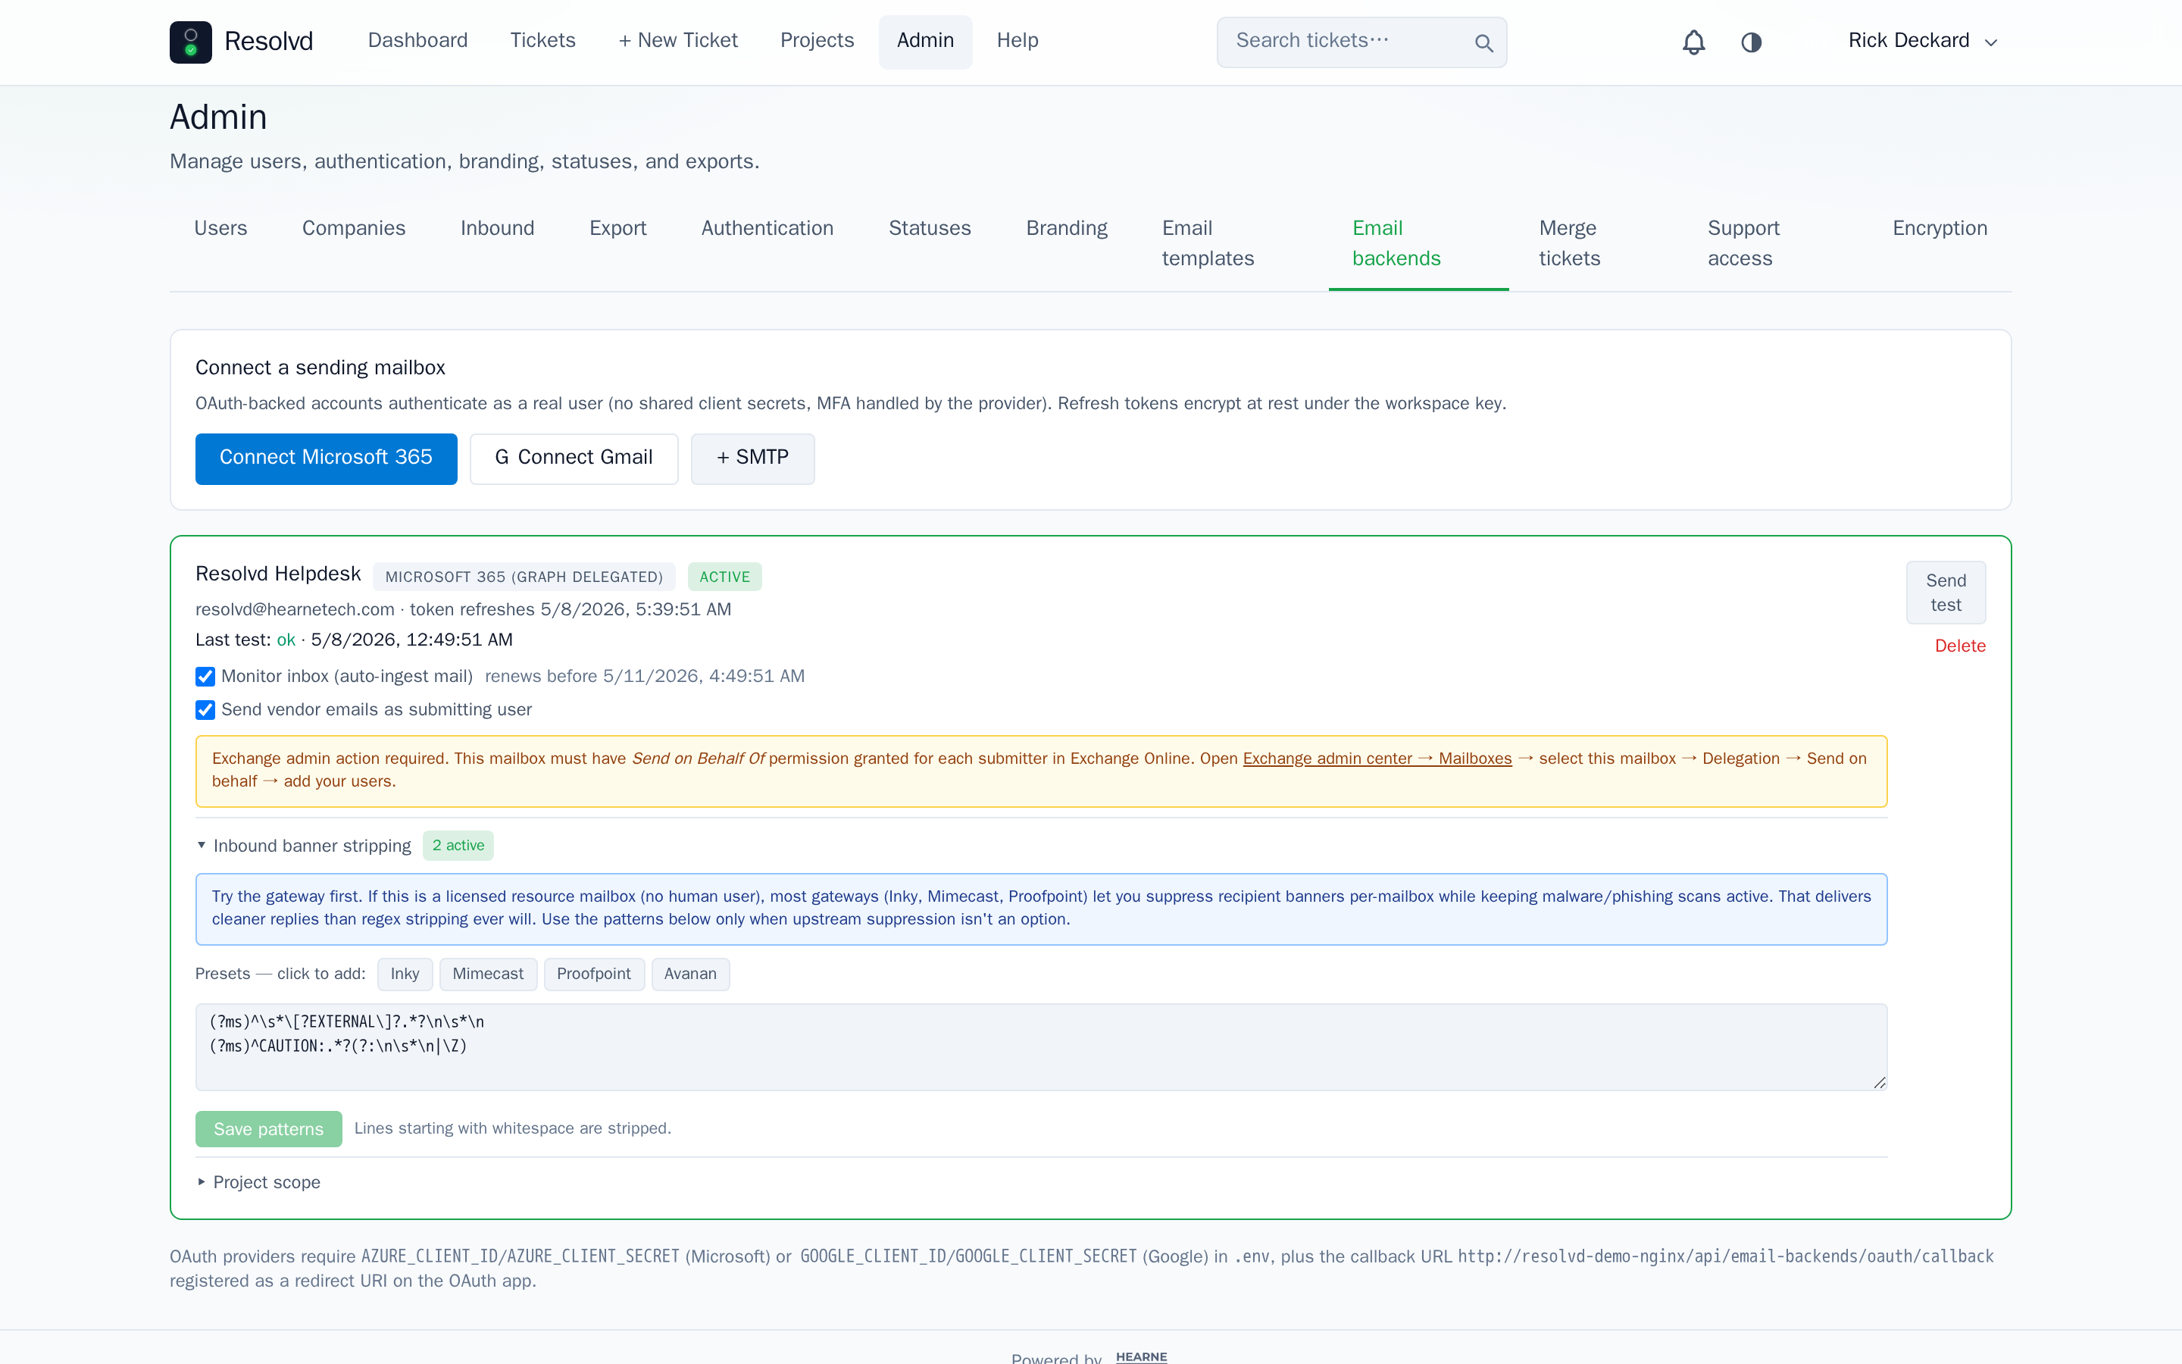The image size is (2182, 1364).
Task: Create a New Ticket
Action: (x=678, y=41)
